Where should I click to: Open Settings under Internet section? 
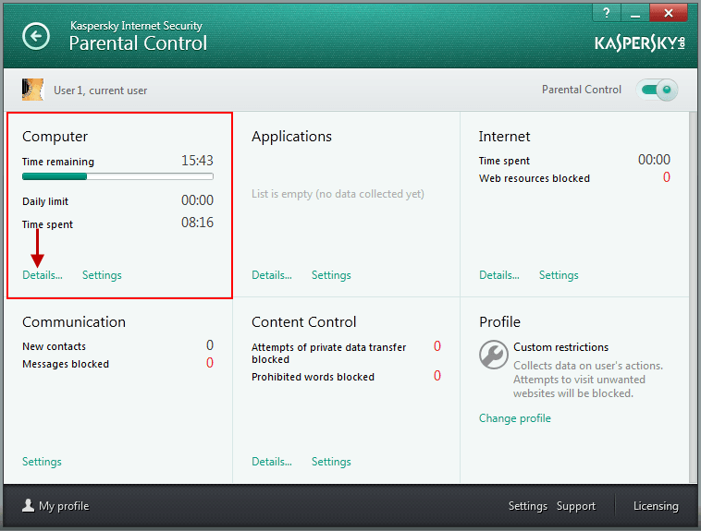559,275
